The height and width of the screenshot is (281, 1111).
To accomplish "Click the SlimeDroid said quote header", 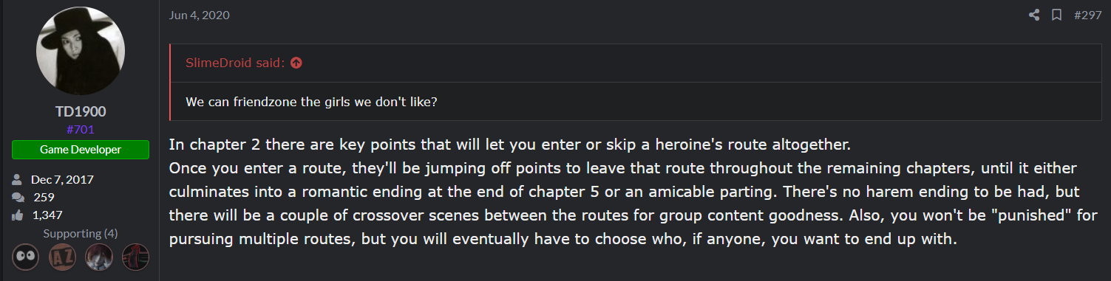I will click(x=235, y=63).
